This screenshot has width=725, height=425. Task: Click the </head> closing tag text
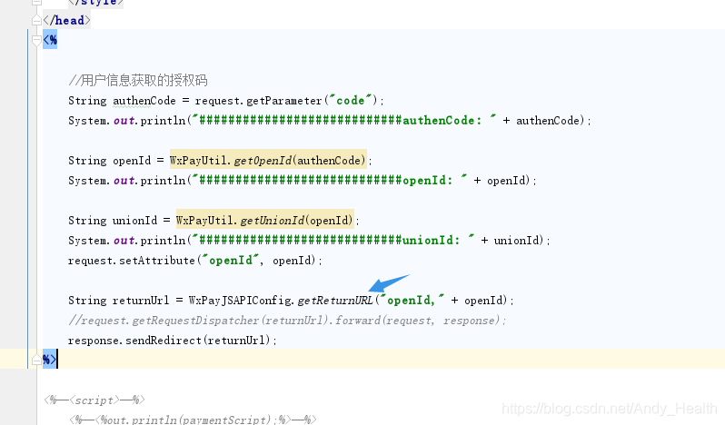pos(66,20)
